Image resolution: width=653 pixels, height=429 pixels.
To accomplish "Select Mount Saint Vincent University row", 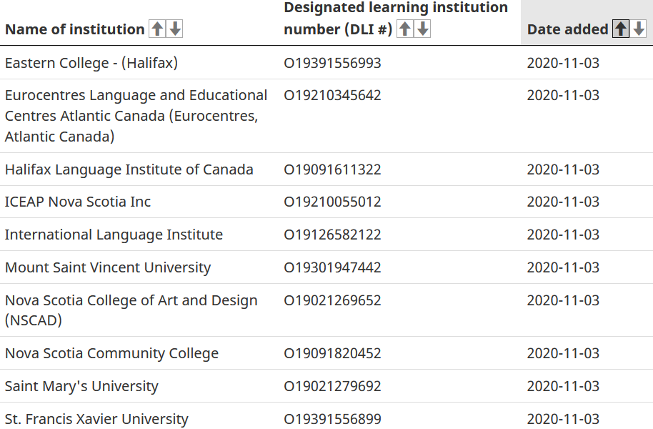I will [x=326, y=267].
